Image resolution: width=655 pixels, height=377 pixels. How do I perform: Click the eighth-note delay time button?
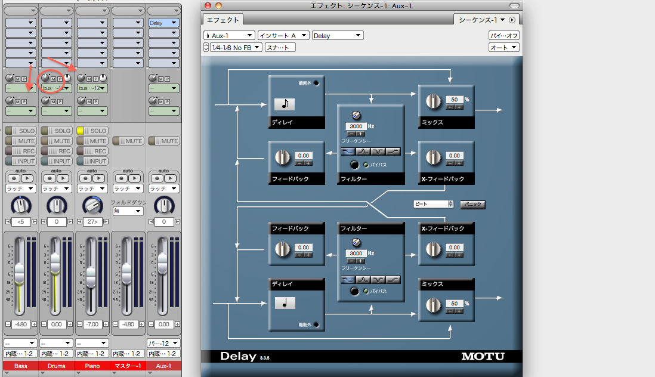click(285, 104)
